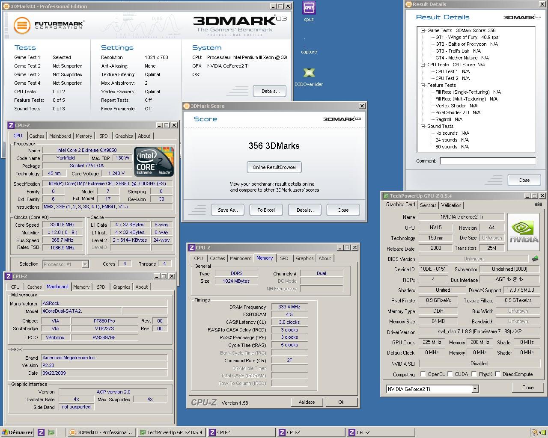This screenshot has width=548, height=438.
Task: Click Online ResultBrowser button
Action: coord(274,167)
